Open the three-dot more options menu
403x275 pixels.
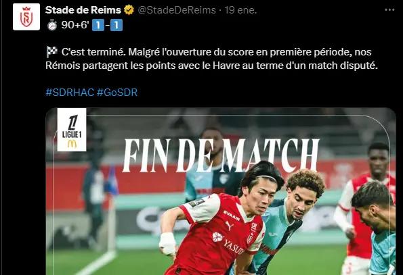[389, 10]
